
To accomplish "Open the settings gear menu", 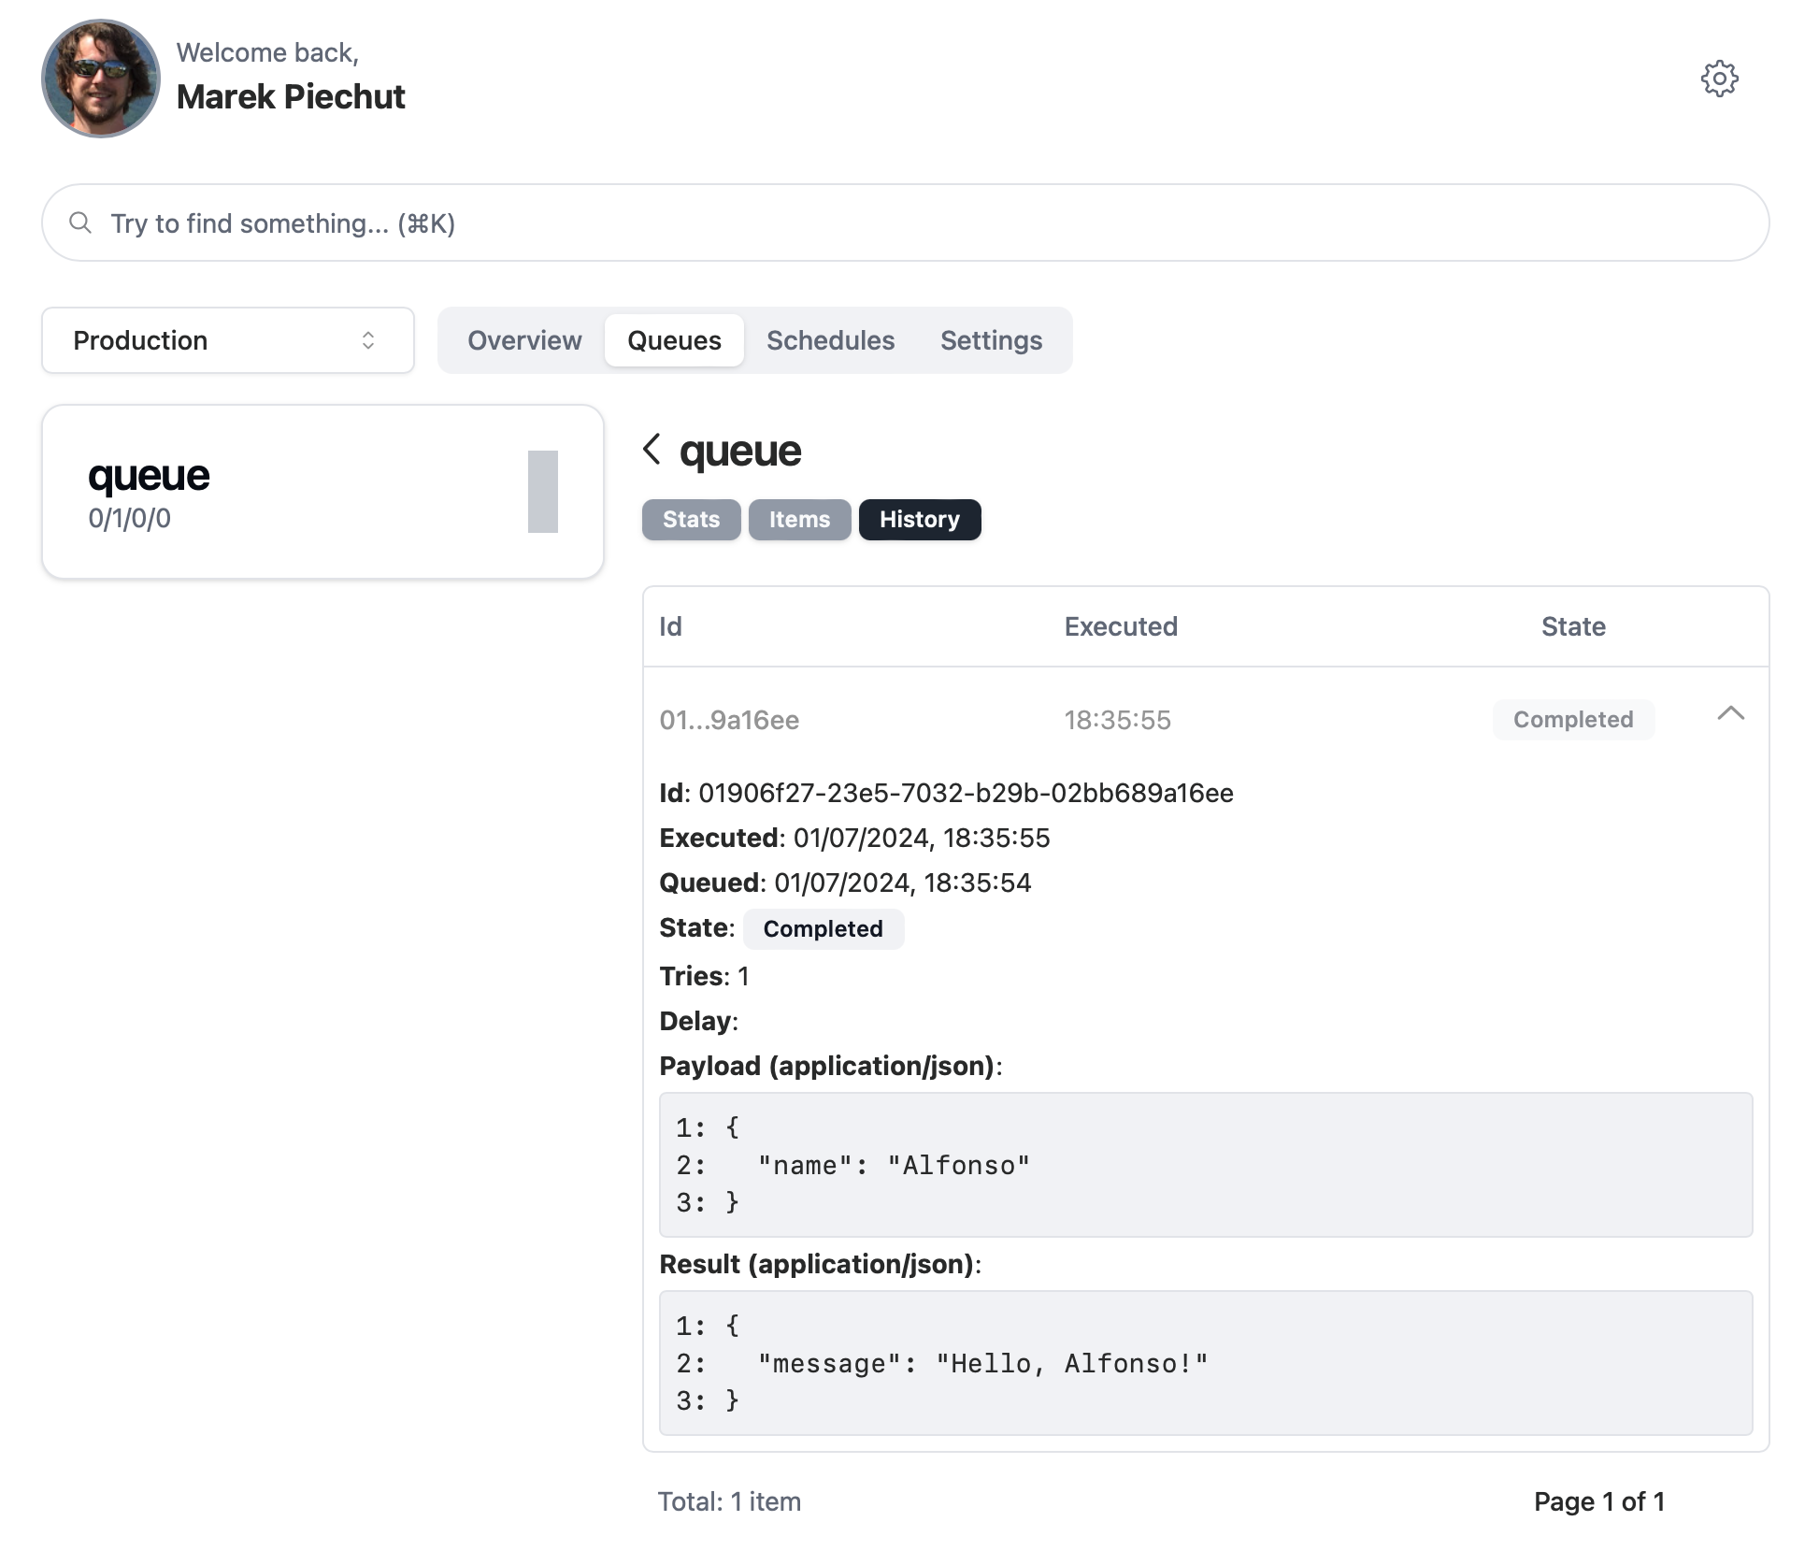I will pyautogui.click(x=1719, y=77).
